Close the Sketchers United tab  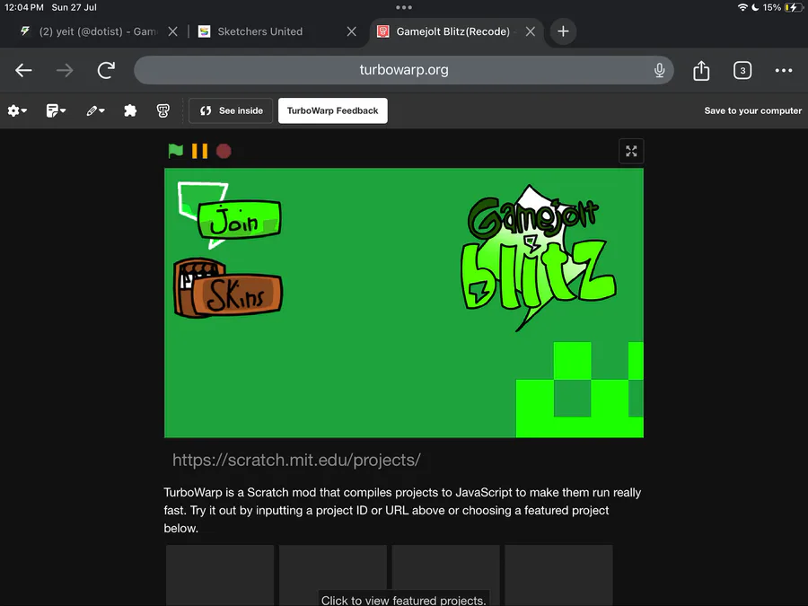coord(352,31)
